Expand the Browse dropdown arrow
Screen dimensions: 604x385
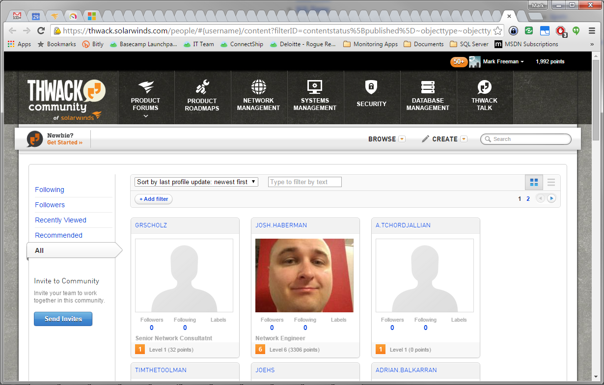coord(402,139)
